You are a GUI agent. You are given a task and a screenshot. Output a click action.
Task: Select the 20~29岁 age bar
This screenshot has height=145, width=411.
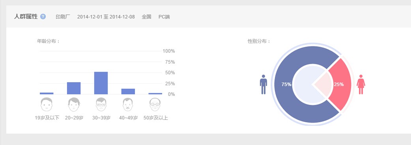(x=74, y=88)
